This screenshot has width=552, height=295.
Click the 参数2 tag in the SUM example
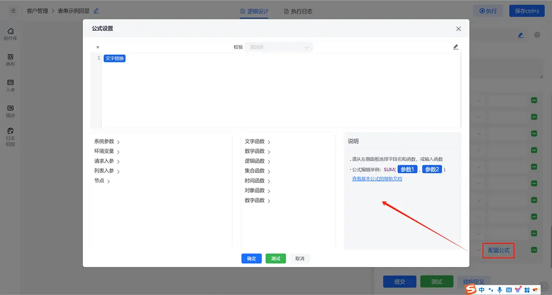click(x=432, y=170)
